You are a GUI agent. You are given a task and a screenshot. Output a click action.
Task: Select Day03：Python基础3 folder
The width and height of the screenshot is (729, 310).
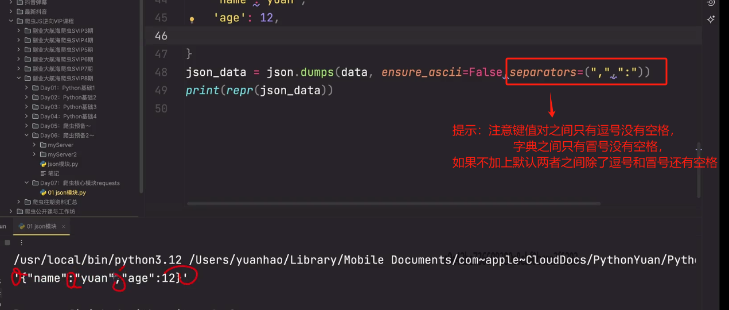68,107
